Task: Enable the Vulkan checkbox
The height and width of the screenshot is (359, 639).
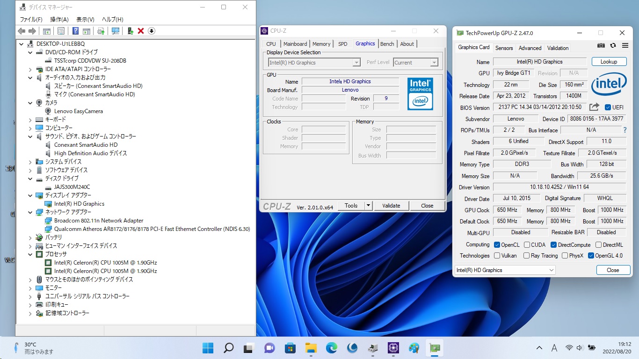Action: coord(497,256)
